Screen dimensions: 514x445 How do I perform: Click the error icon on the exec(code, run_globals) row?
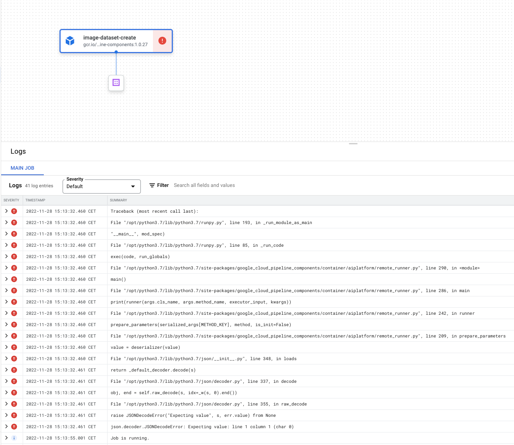pyautogui.click(x=14, y=257)
